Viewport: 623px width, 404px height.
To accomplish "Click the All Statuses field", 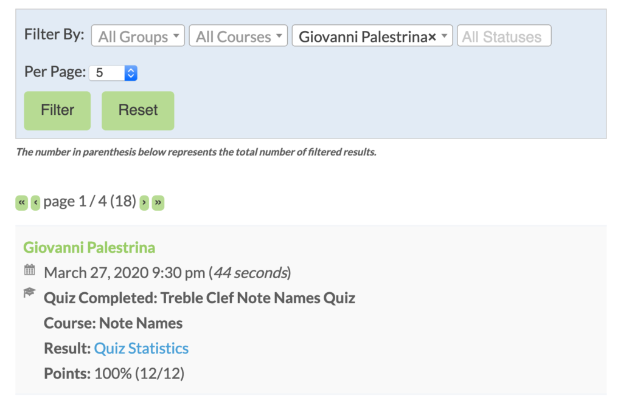I will tap(504, 36).
